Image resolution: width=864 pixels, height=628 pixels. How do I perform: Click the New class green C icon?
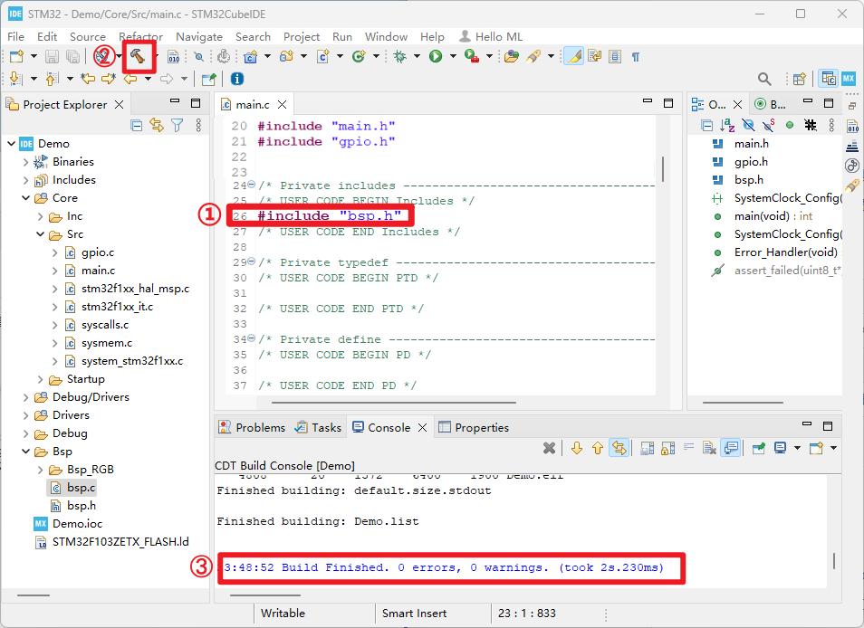pos(359,56)
